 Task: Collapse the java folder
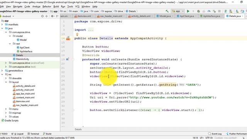pyautogui.click(x=2, y=28)
